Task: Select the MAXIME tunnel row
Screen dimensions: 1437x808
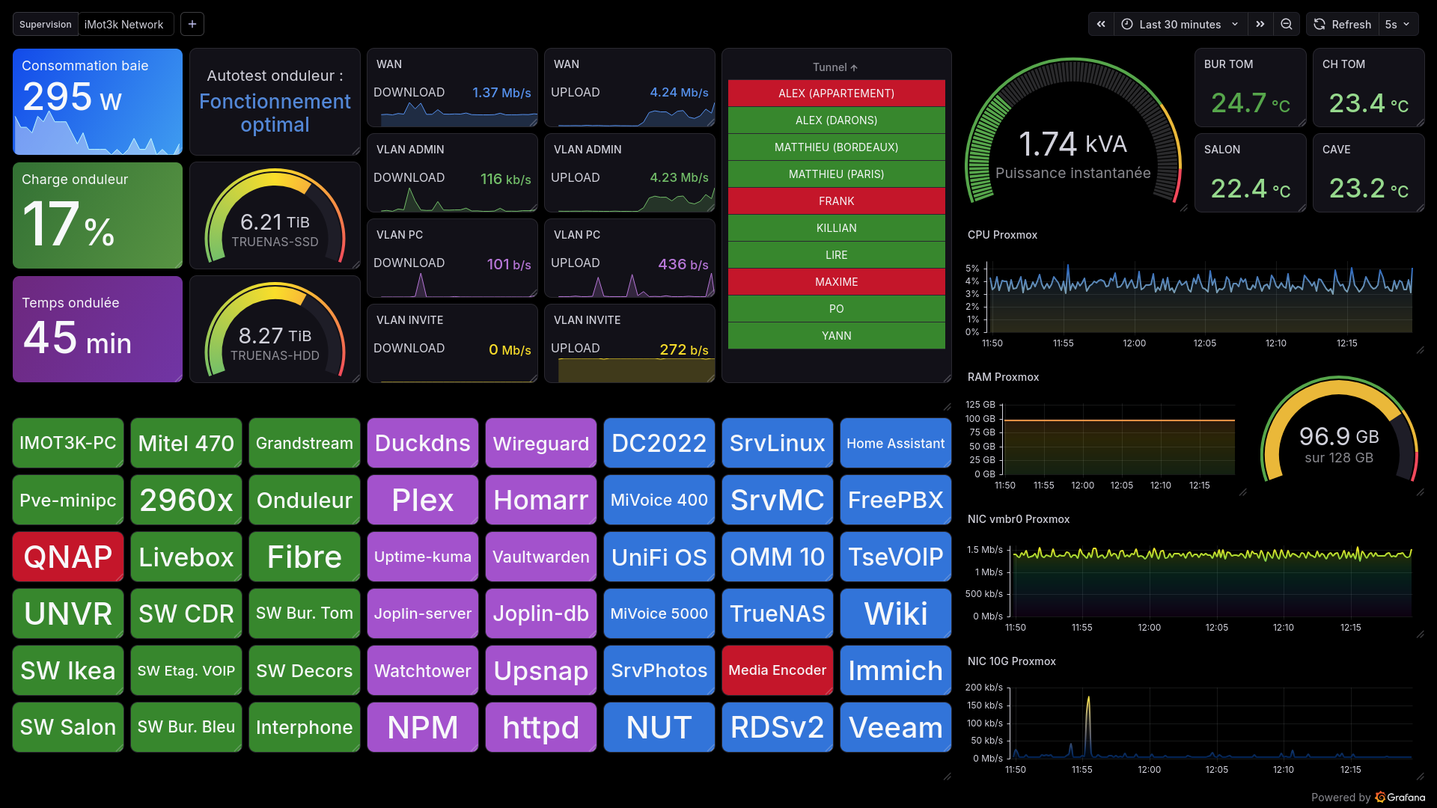Action: point(837,282)
